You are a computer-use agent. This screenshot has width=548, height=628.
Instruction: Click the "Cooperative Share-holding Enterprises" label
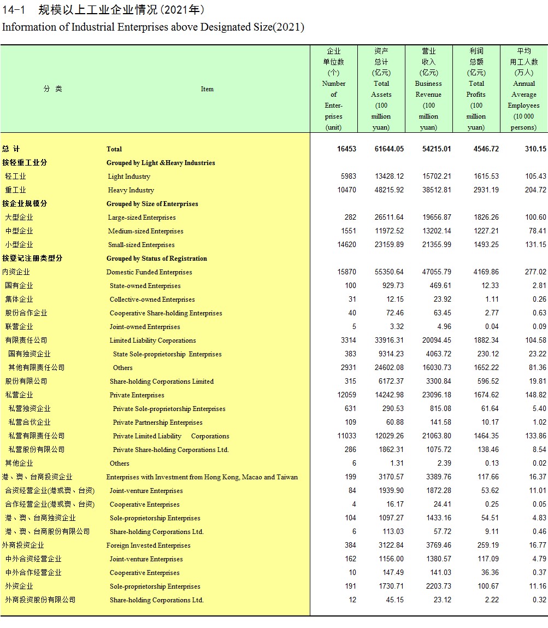click(166, 313)
